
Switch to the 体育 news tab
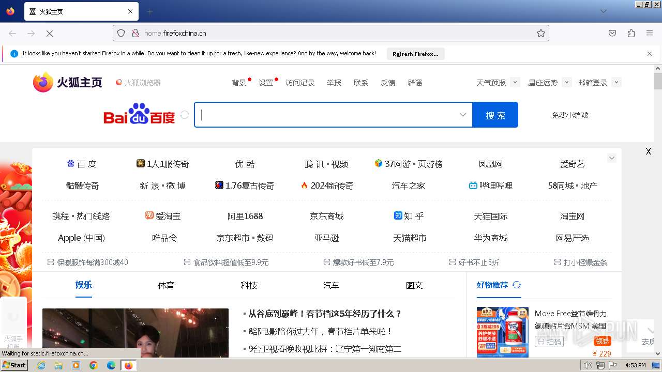click(x=166, y=285)
